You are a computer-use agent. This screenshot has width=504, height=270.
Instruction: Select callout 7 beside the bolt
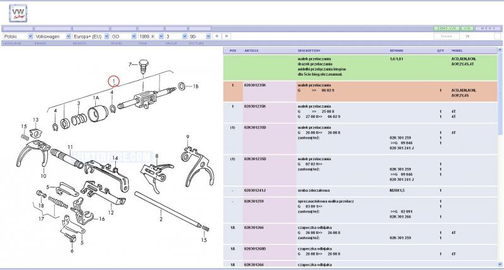(x=130, y=65)
